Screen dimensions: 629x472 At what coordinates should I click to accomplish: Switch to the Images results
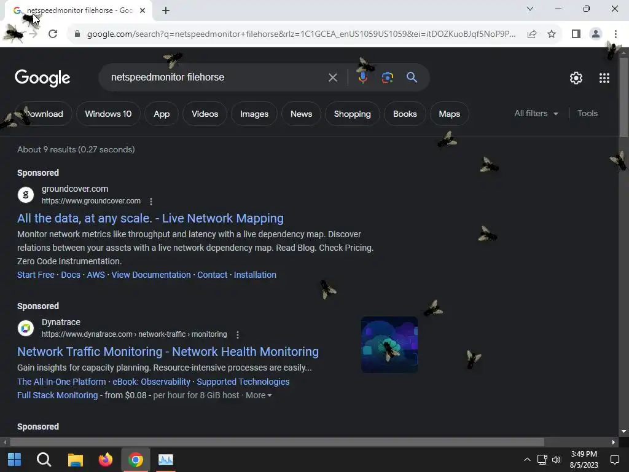(x=254, y=114)
